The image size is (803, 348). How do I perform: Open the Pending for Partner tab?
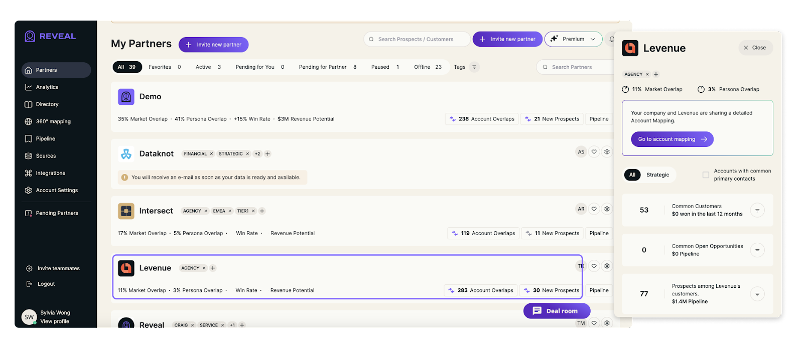pos(328,67)
